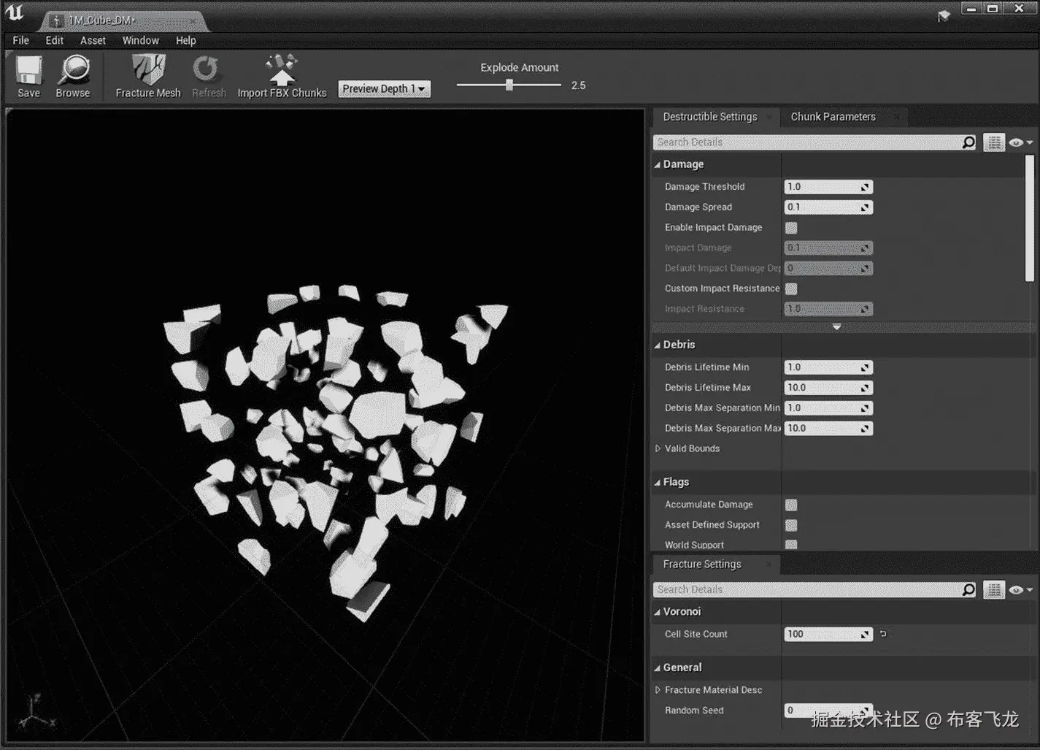
Task: Click the Cell Site Count value field
Action: coord(828,634)
